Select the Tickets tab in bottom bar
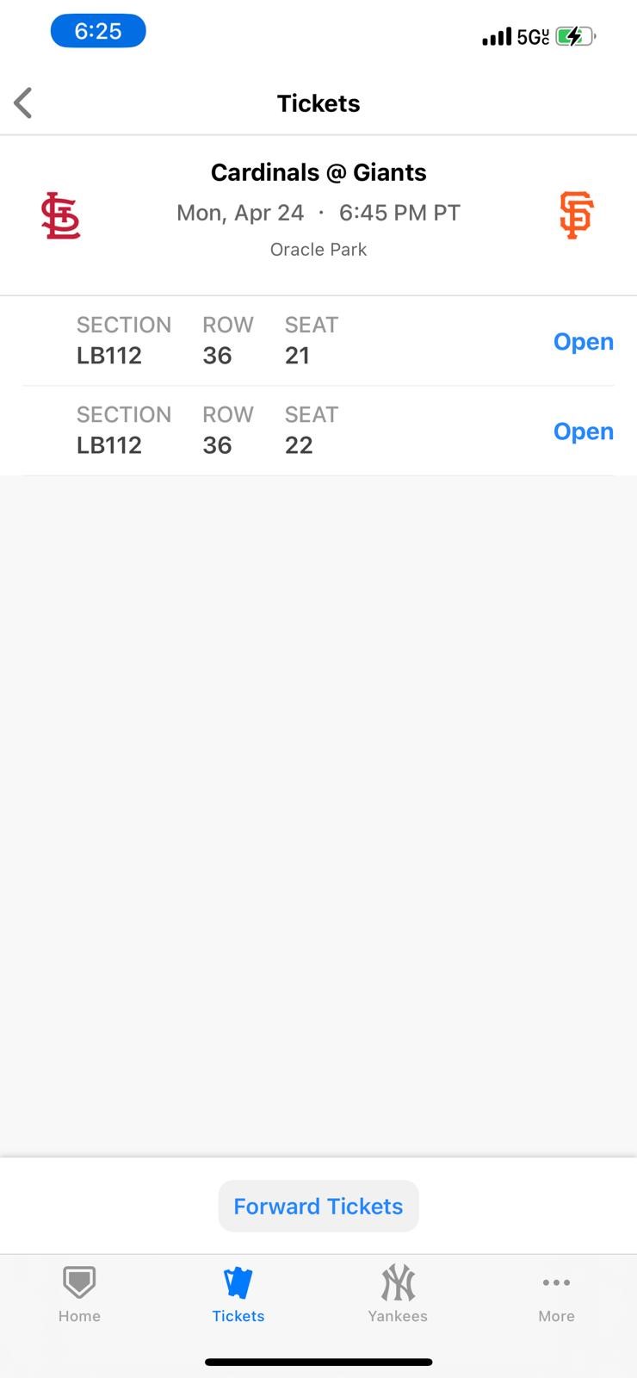Viewport: 637px width, 1378px height. (x=238, y=1293)
